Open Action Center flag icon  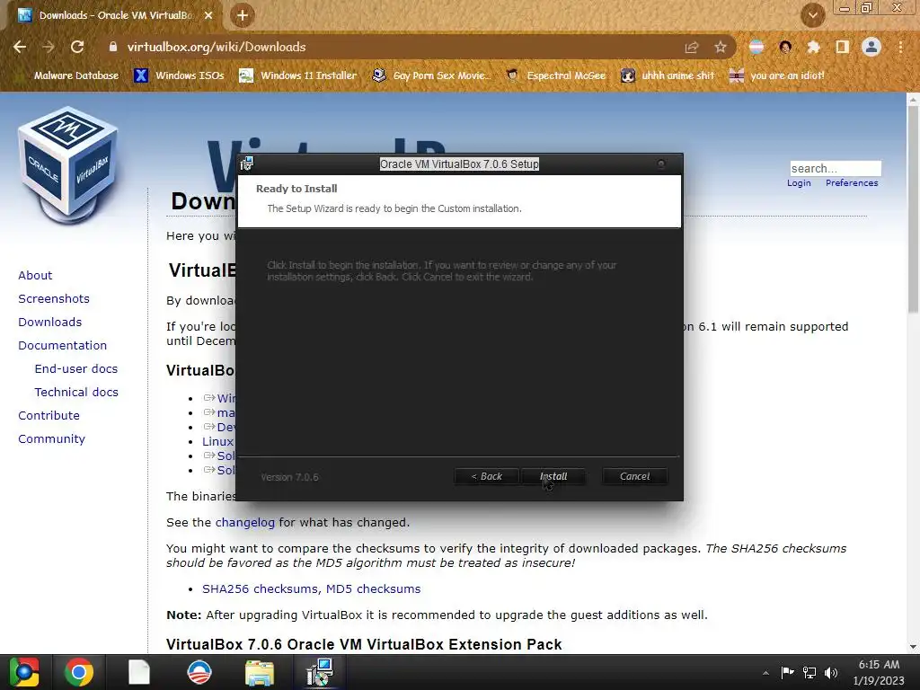pos(787,672)
